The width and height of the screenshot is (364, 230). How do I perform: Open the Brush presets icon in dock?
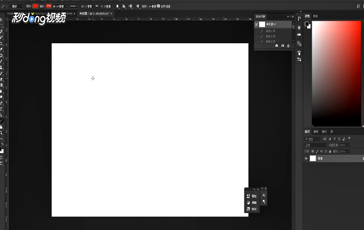(x=299, y=53)
